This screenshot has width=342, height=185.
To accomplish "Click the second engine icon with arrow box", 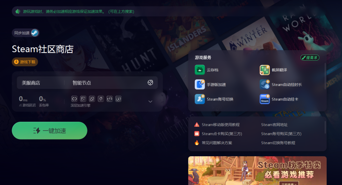I will coord(83,99).
